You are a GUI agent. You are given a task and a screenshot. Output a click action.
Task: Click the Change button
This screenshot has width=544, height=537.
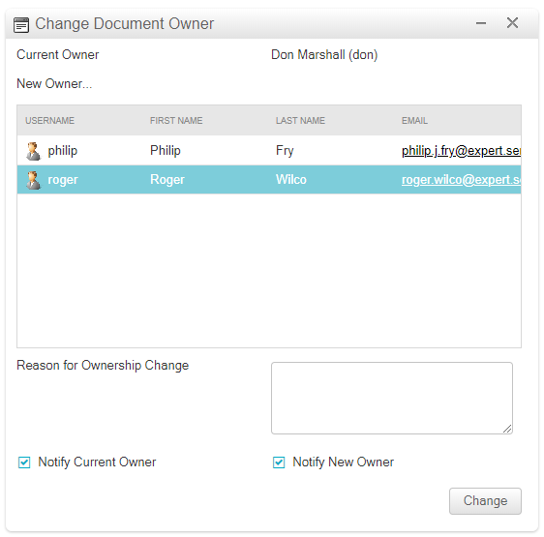485,501
